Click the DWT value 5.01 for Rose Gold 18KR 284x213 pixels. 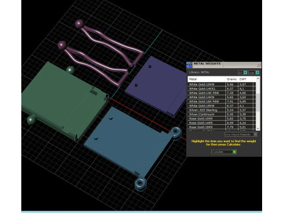[x=243, y=127]
